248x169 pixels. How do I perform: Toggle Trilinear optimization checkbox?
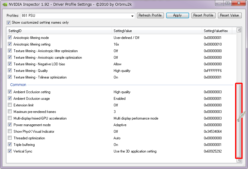pos(10,77)
